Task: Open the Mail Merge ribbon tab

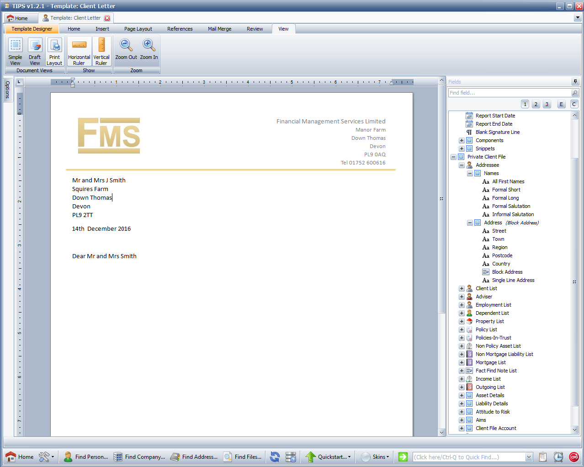Action: coord(219,29)
